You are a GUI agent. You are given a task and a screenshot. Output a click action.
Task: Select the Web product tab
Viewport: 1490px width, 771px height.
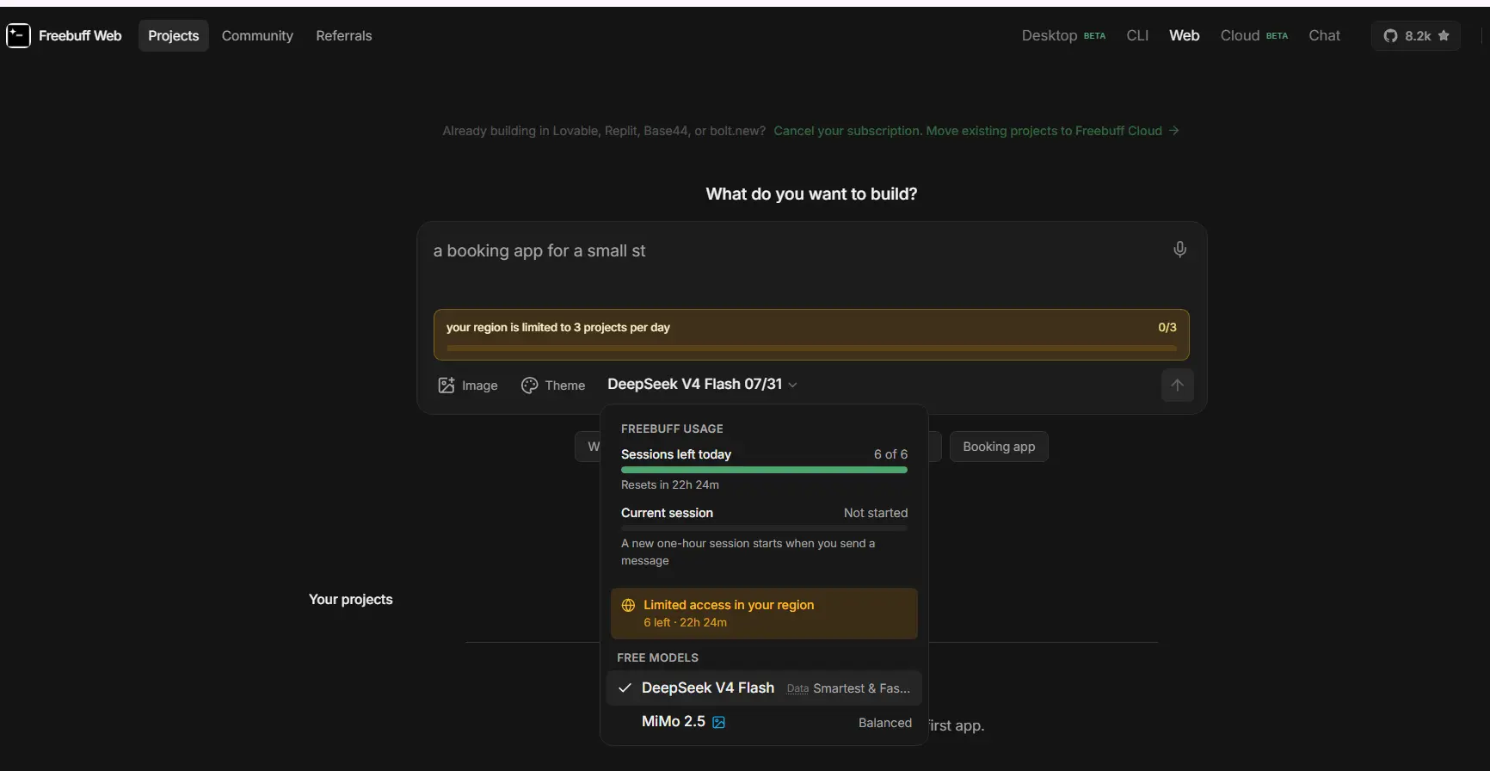(x=1184, y=35)
